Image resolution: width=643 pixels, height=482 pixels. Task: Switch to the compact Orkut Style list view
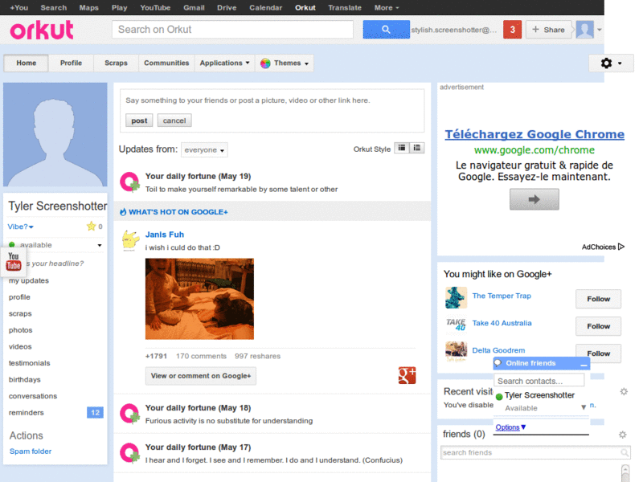point(402,148)
